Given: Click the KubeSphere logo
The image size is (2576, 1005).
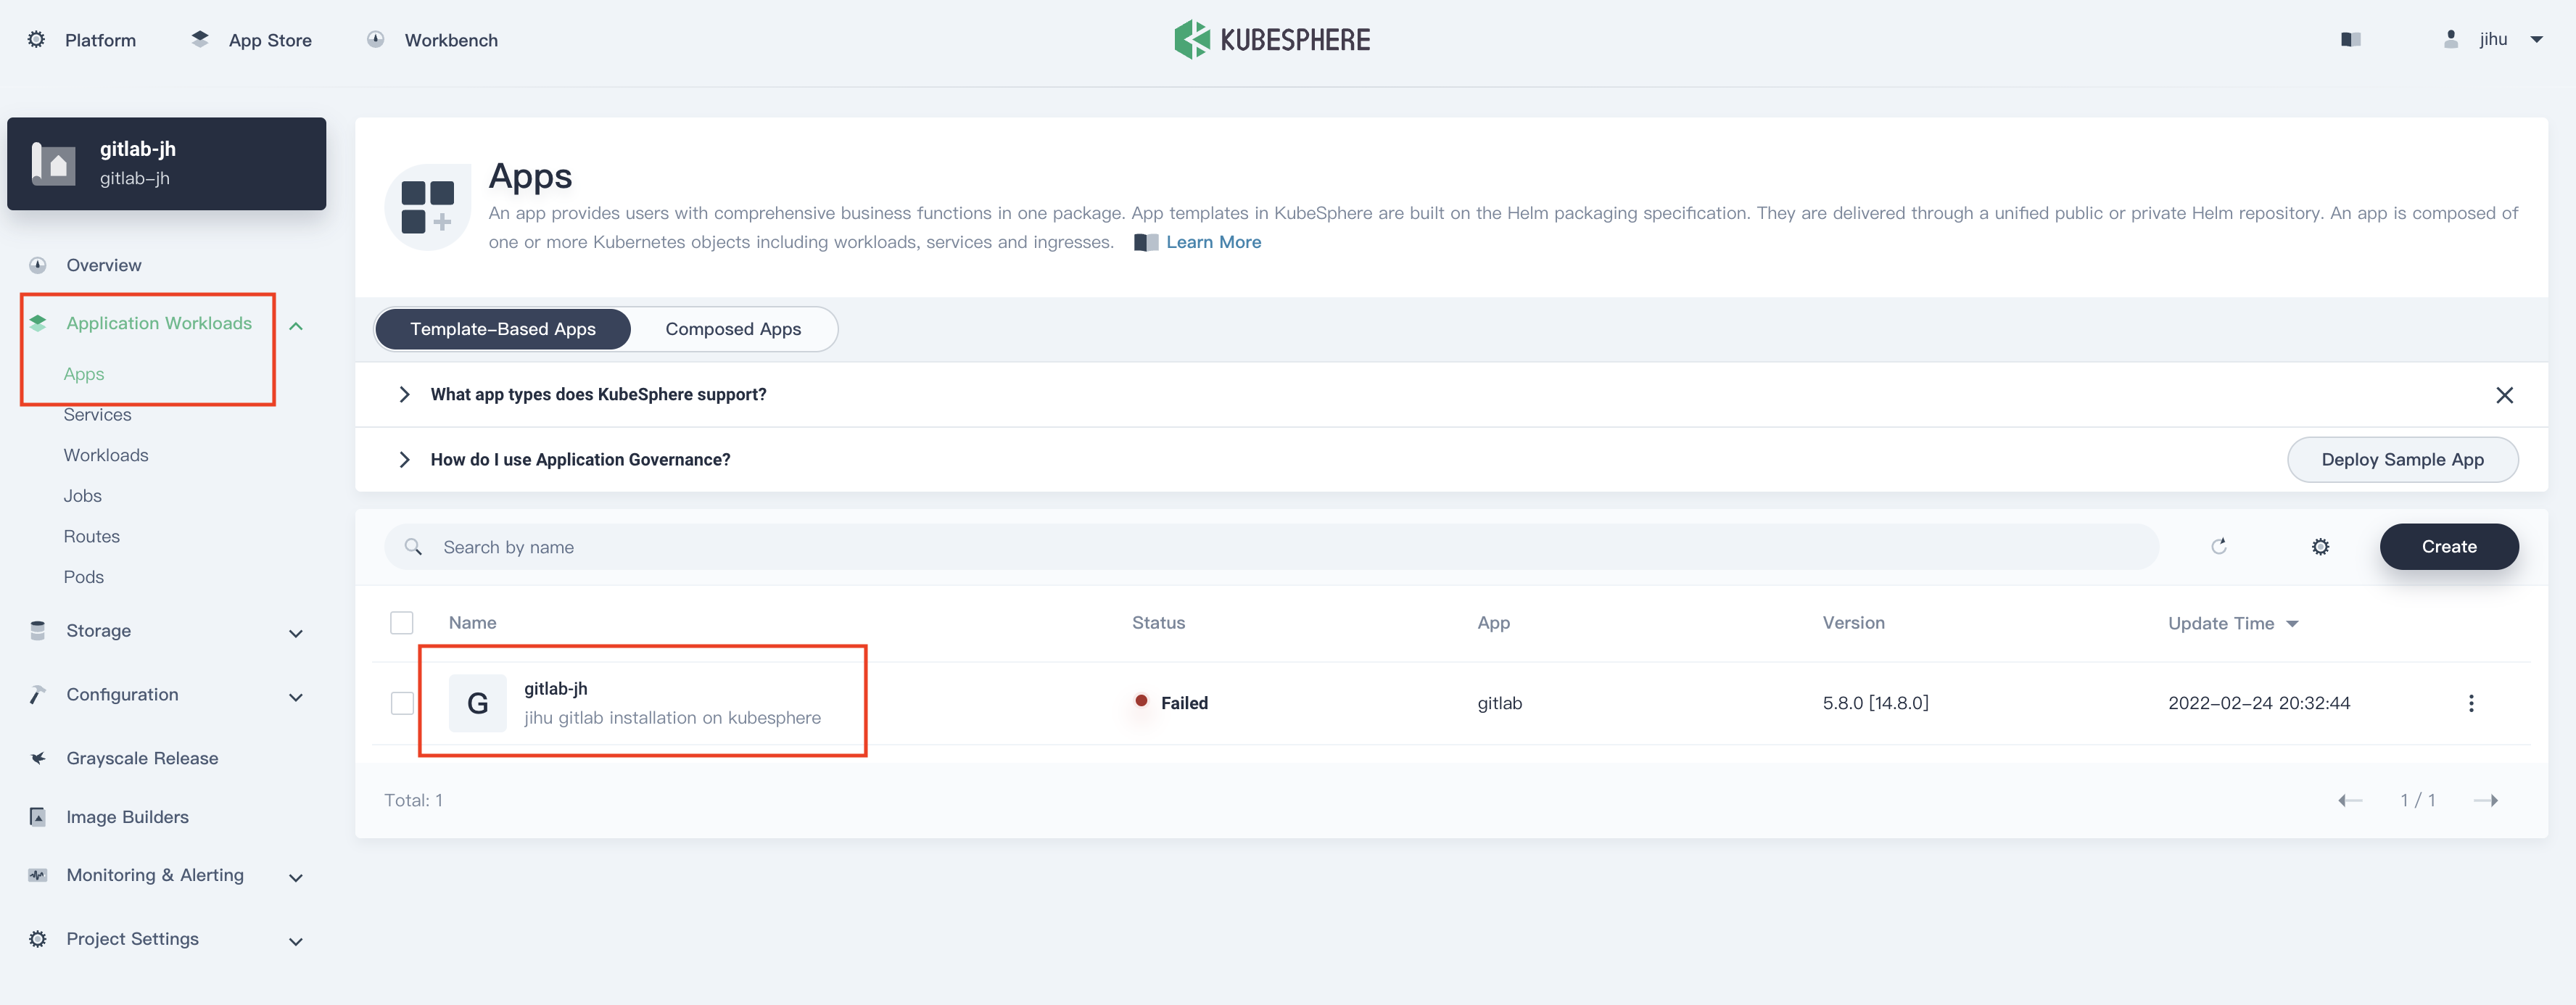Looking at the screenshot, I should pyautogui.click(x=1272, y=40).
